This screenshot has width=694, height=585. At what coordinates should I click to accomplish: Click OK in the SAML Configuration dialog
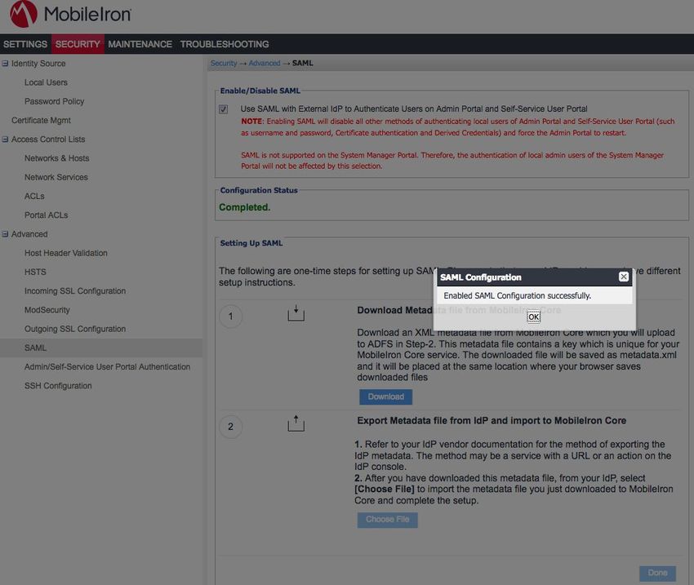(x=534, y=317)
